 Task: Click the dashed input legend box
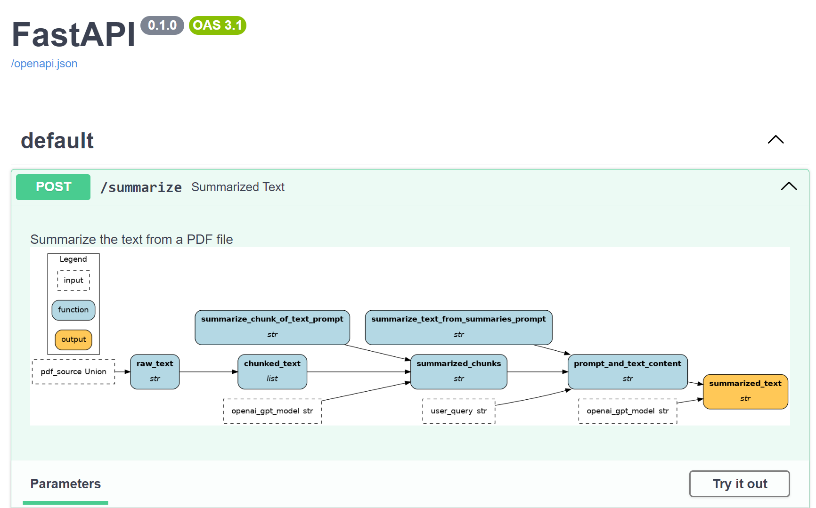click(x=73, y=281)
